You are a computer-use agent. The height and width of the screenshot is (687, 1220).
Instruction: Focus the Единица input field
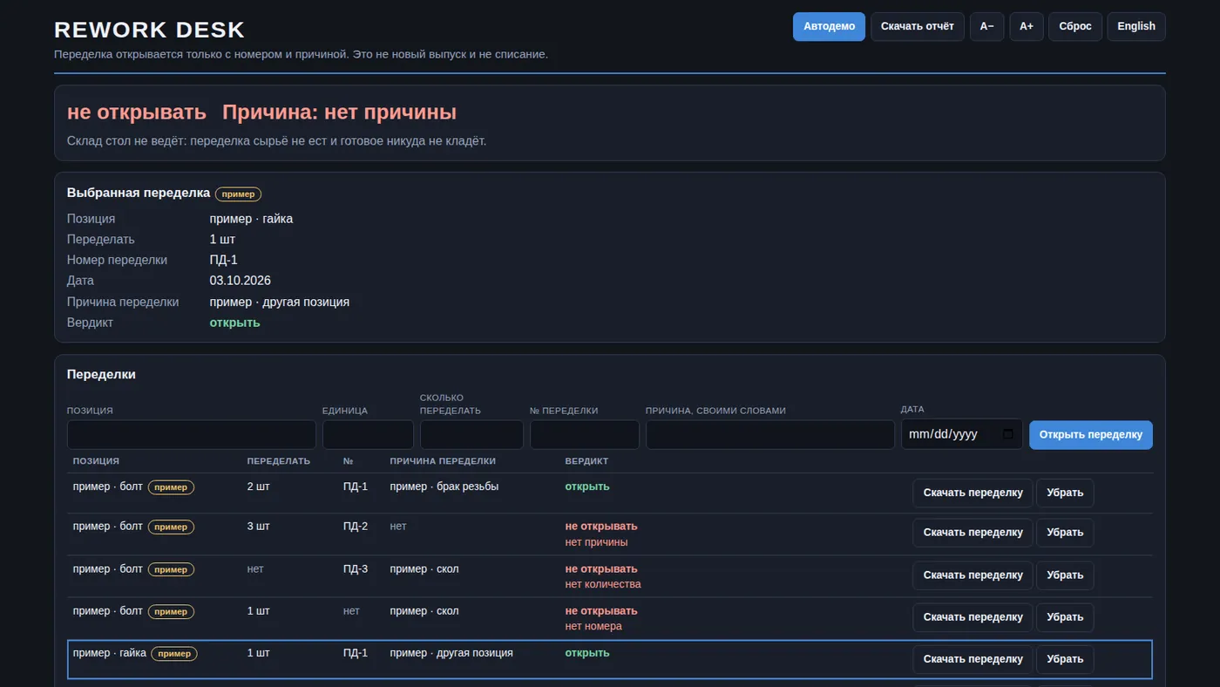click(368, 435)
